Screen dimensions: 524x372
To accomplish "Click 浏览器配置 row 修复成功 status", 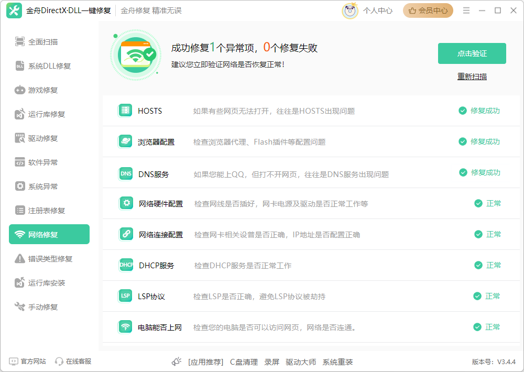I will pos(479,141).
